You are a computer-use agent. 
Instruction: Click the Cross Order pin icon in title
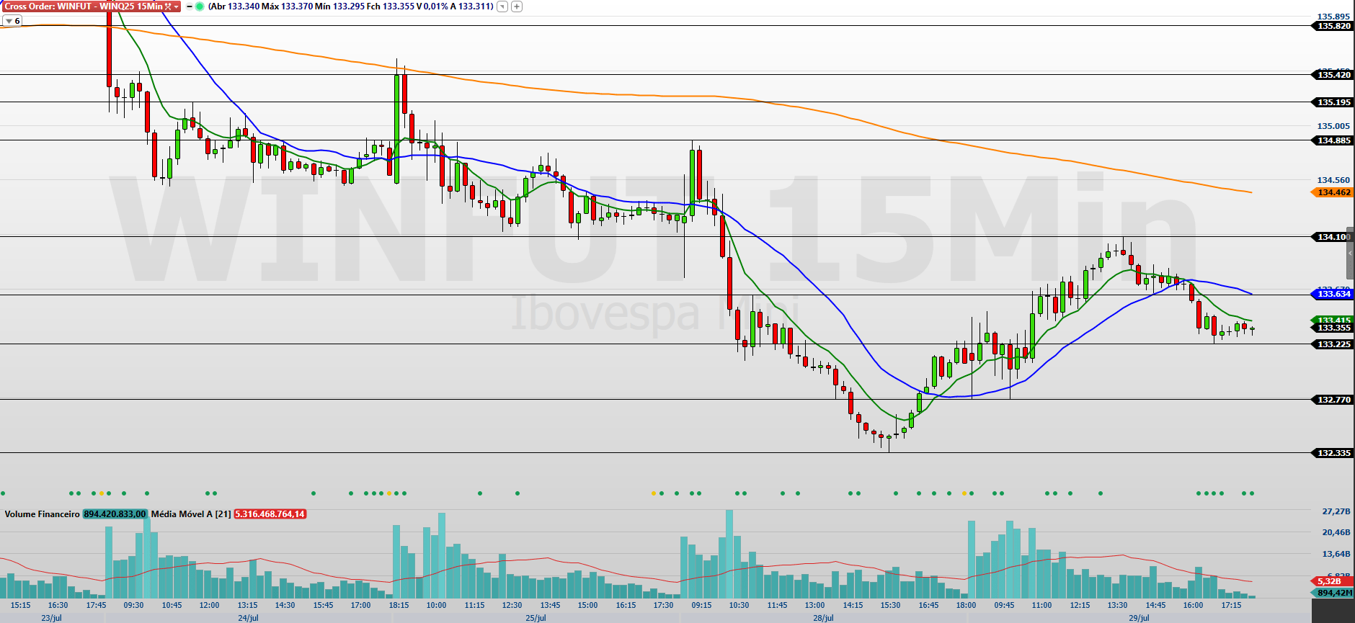point(168,6)
